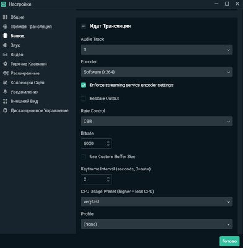Click the Вывод icon in sidebar

(5, 36)
